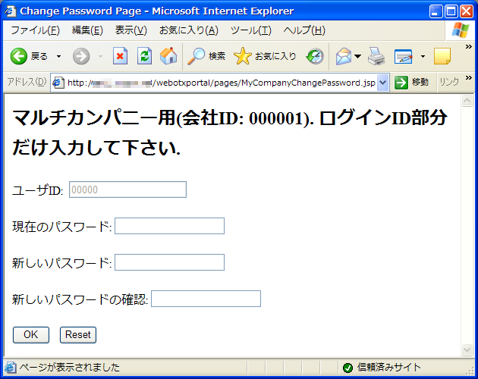
Task: Click the 移動 (Go) button
Action: coord(412,83)
